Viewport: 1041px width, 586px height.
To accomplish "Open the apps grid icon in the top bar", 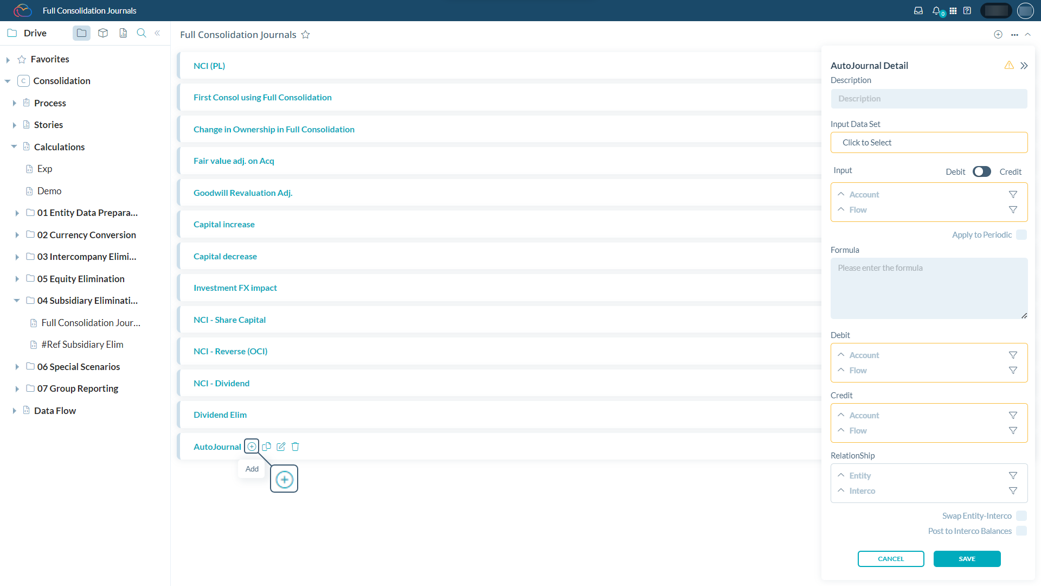I will point(953,10).
